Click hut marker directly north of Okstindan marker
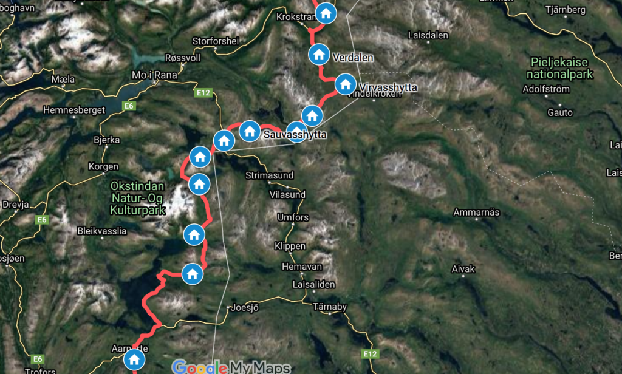 point(200,157)
